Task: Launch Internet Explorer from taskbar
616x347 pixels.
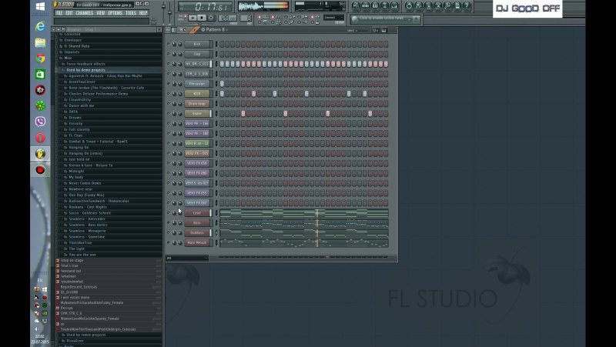Action: (x=40, y=26)
